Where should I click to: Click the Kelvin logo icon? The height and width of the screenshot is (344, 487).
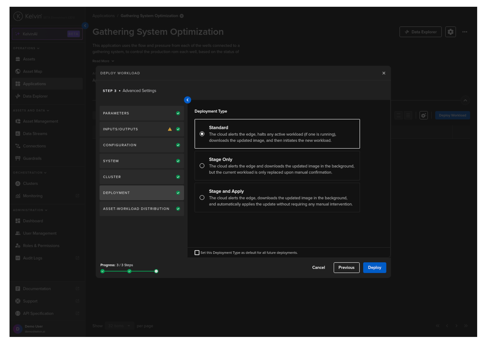[18, 16]
